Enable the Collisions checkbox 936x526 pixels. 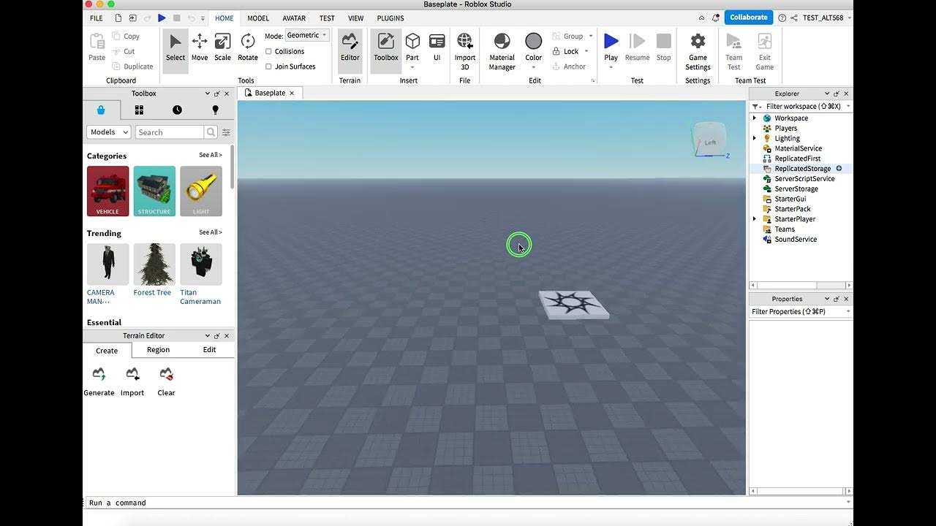tap(268, 51)
